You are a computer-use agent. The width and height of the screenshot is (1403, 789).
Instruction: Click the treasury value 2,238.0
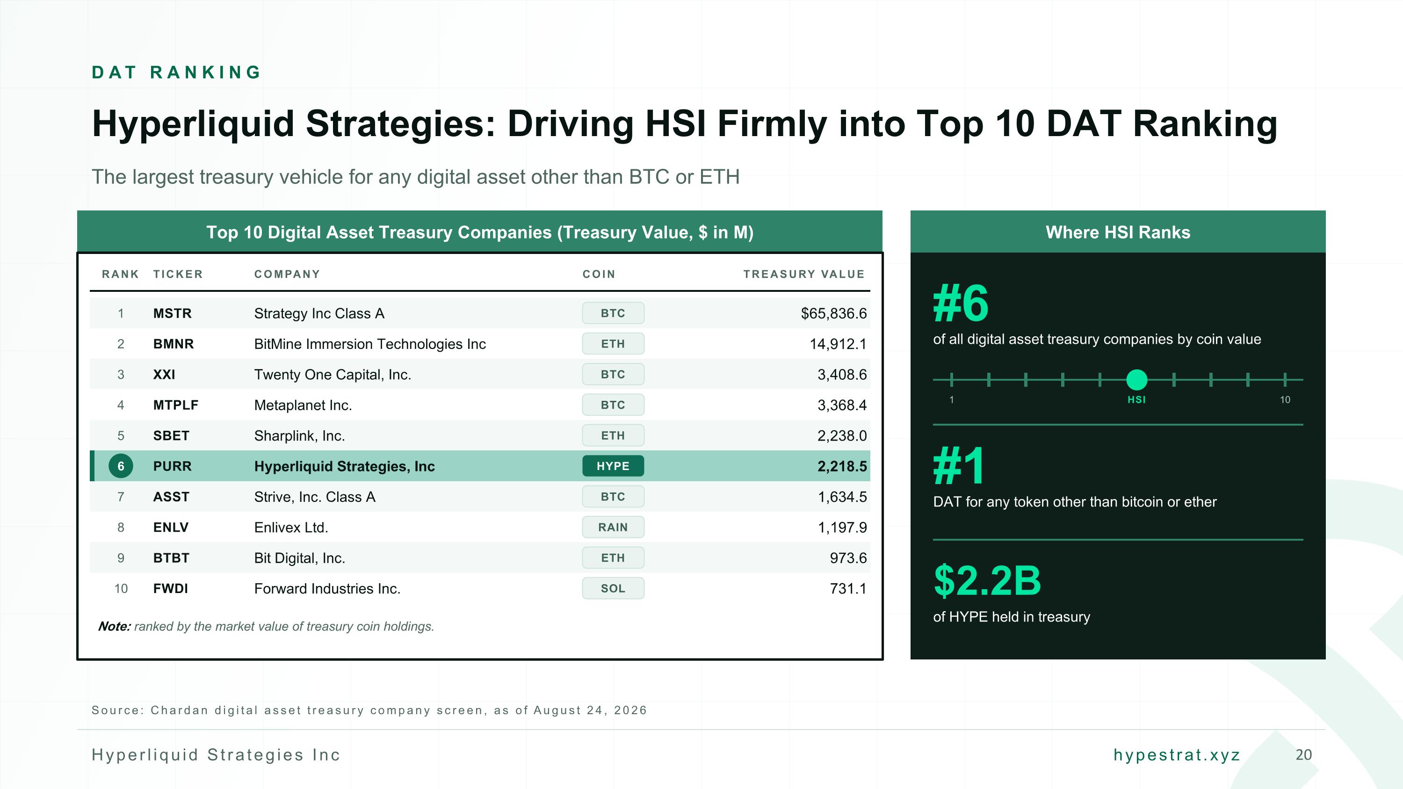click(842, 435)
